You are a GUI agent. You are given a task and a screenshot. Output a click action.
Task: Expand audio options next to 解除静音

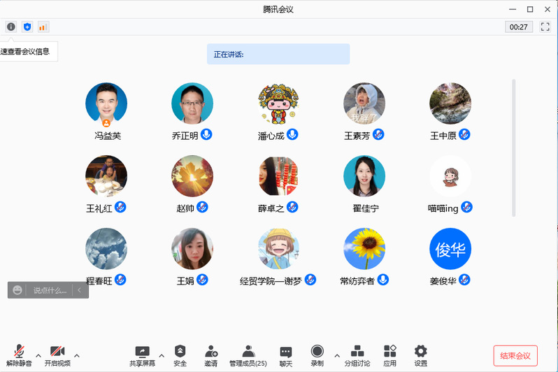[38, 355]
